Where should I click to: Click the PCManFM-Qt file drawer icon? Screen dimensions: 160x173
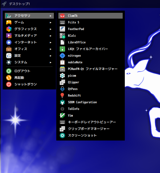tap(62, 69)
